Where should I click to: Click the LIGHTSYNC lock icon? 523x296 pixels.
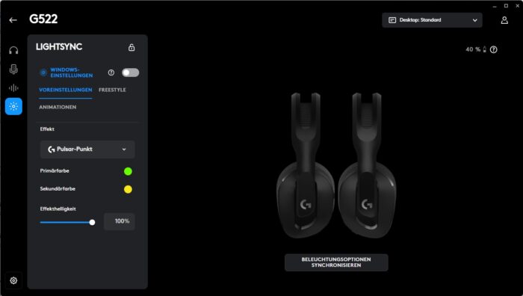pyautogui.click(x=131, y=47)
